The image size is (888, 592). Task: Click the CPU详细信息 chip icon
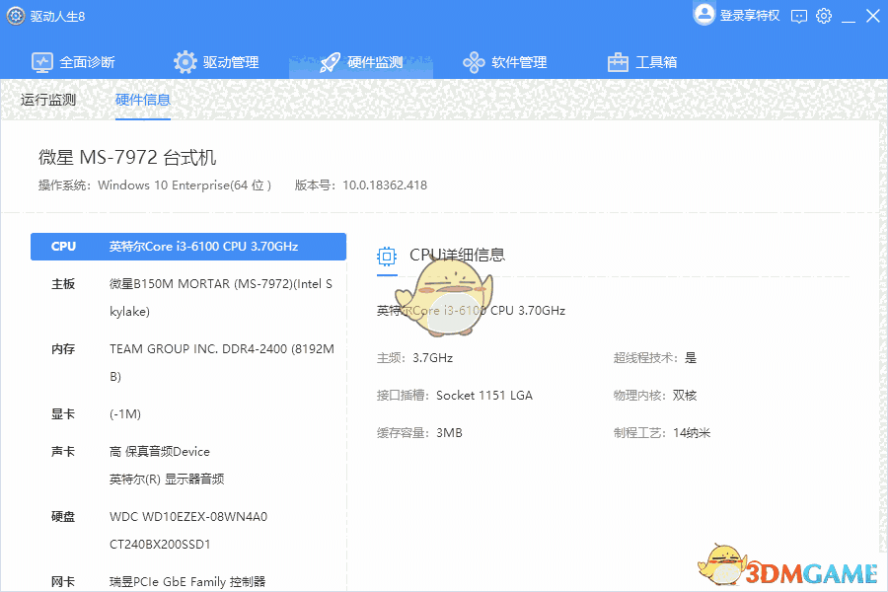pos(387,254)
